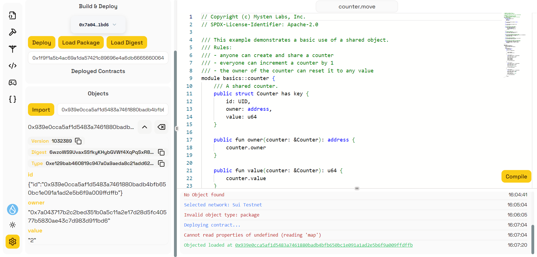Click line number 17 in gutter
The image size is (537, 257).
pyautogui.click(x=189, y=140)
